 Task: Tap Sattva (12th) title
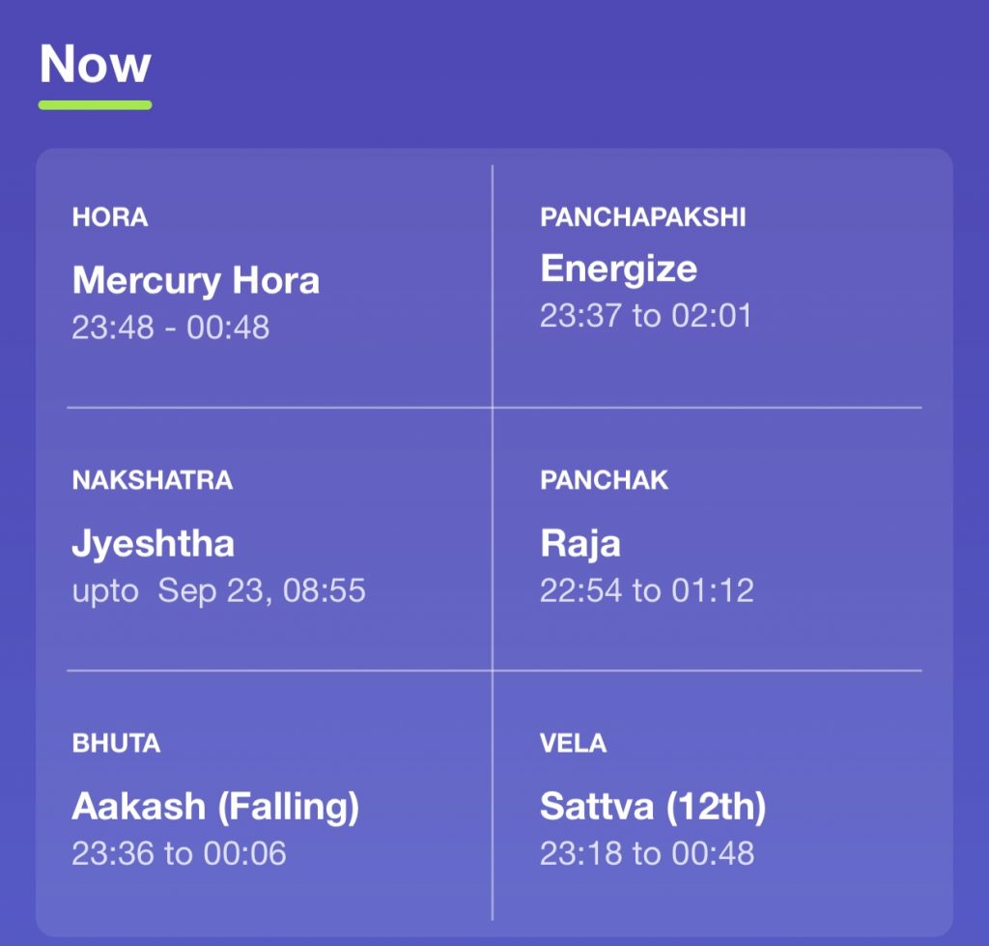(x=653, y=808)
